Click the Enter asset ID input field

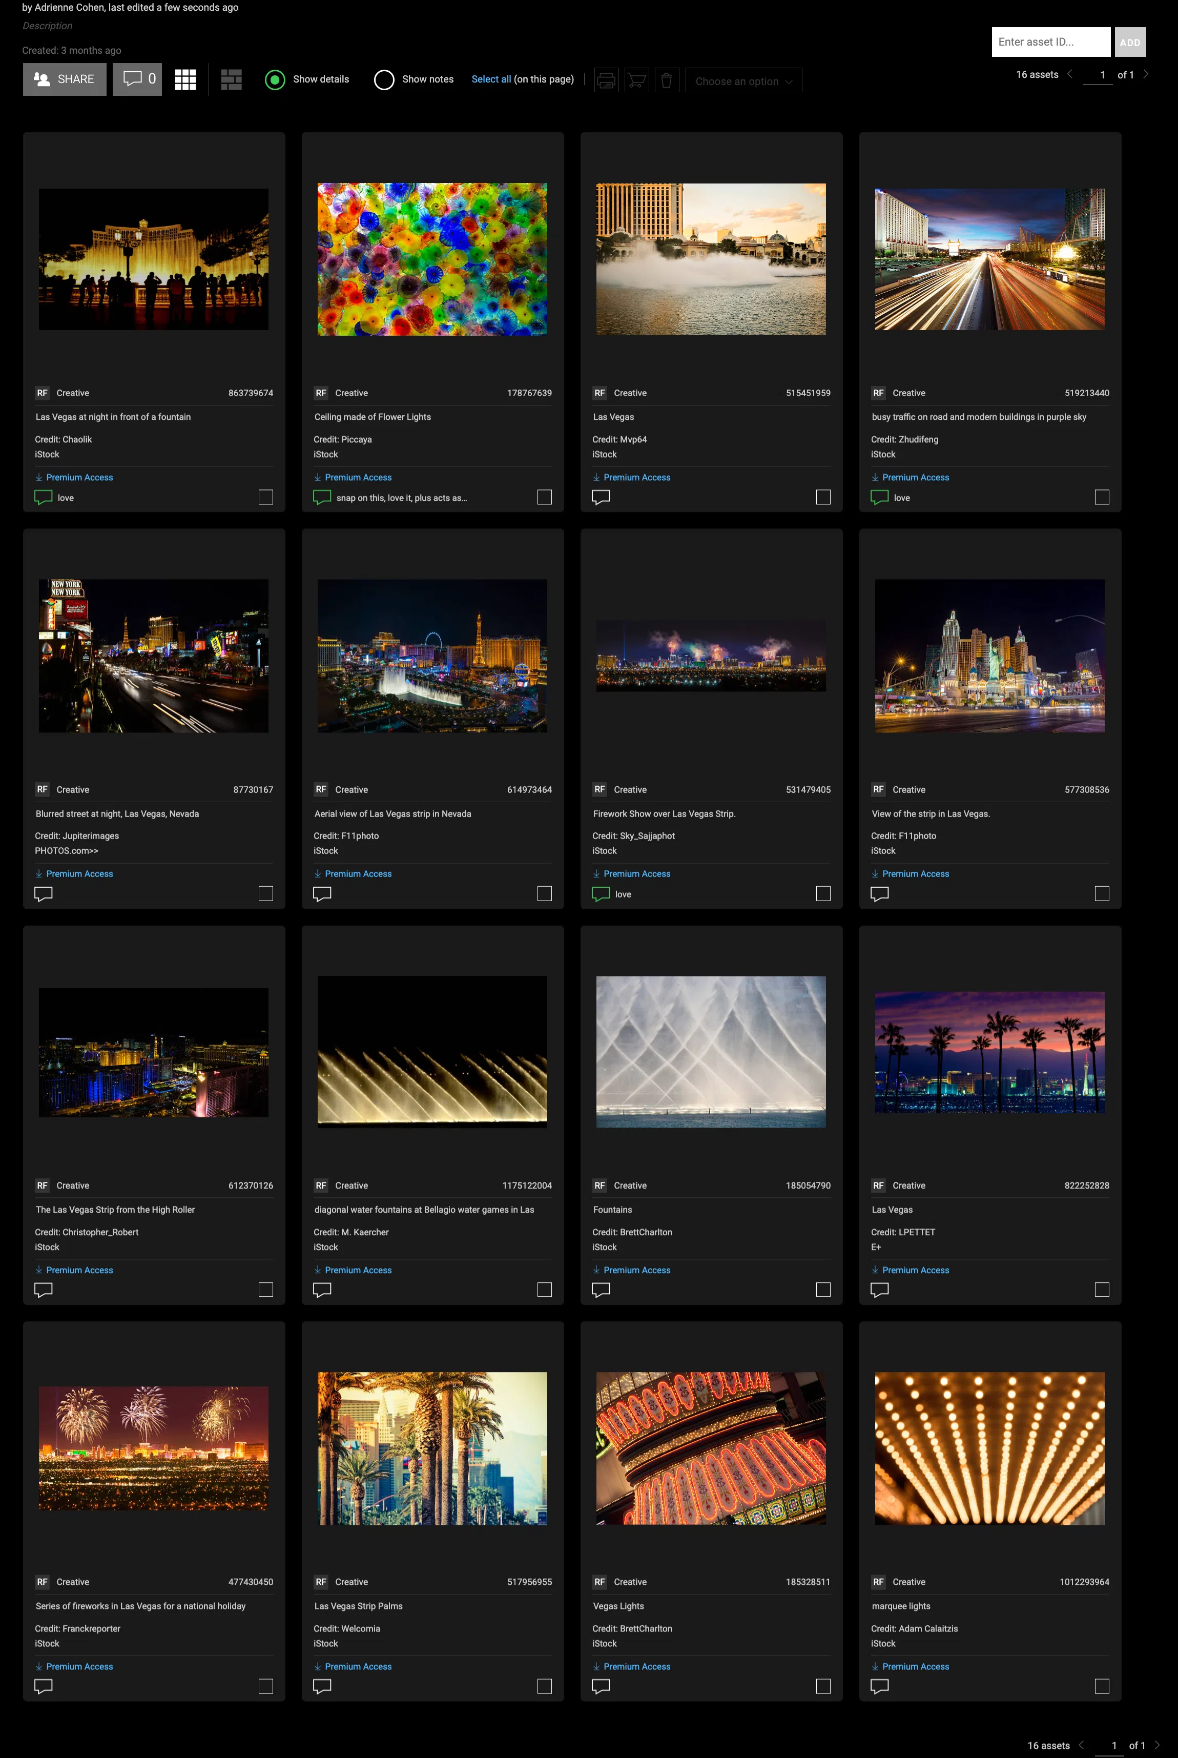click(1050, 42)
